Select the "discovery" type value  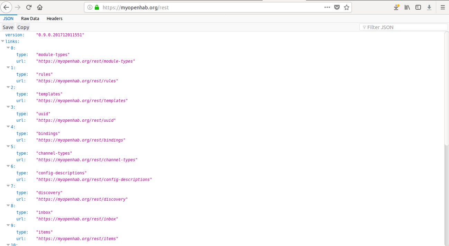click(x=49, y=193)
